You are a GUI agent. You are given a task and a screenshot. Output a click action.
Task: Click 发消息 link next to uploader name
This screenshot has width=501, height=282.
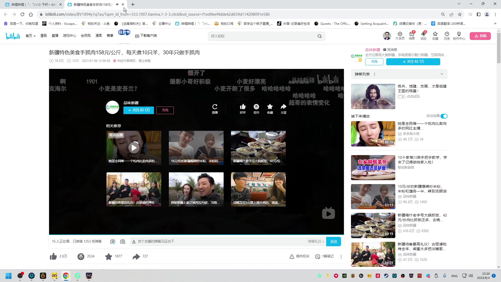coord(390,50)
